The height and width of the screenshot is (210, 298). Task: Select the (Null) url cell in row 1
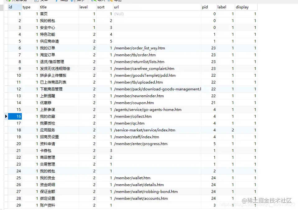coord(157,14)
